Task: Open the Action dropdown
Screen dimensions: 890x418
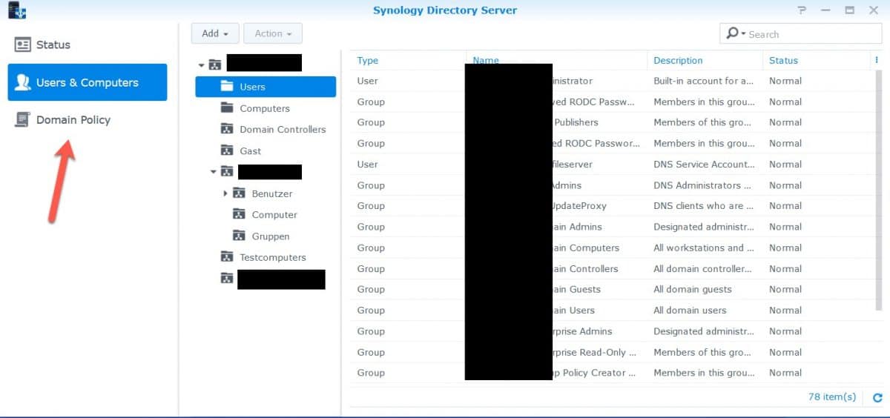Action: 273,33
